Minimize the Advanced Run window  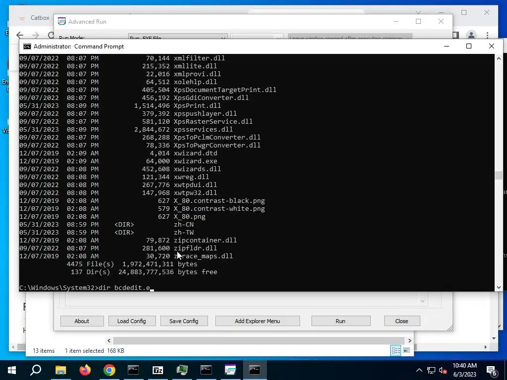396,21
